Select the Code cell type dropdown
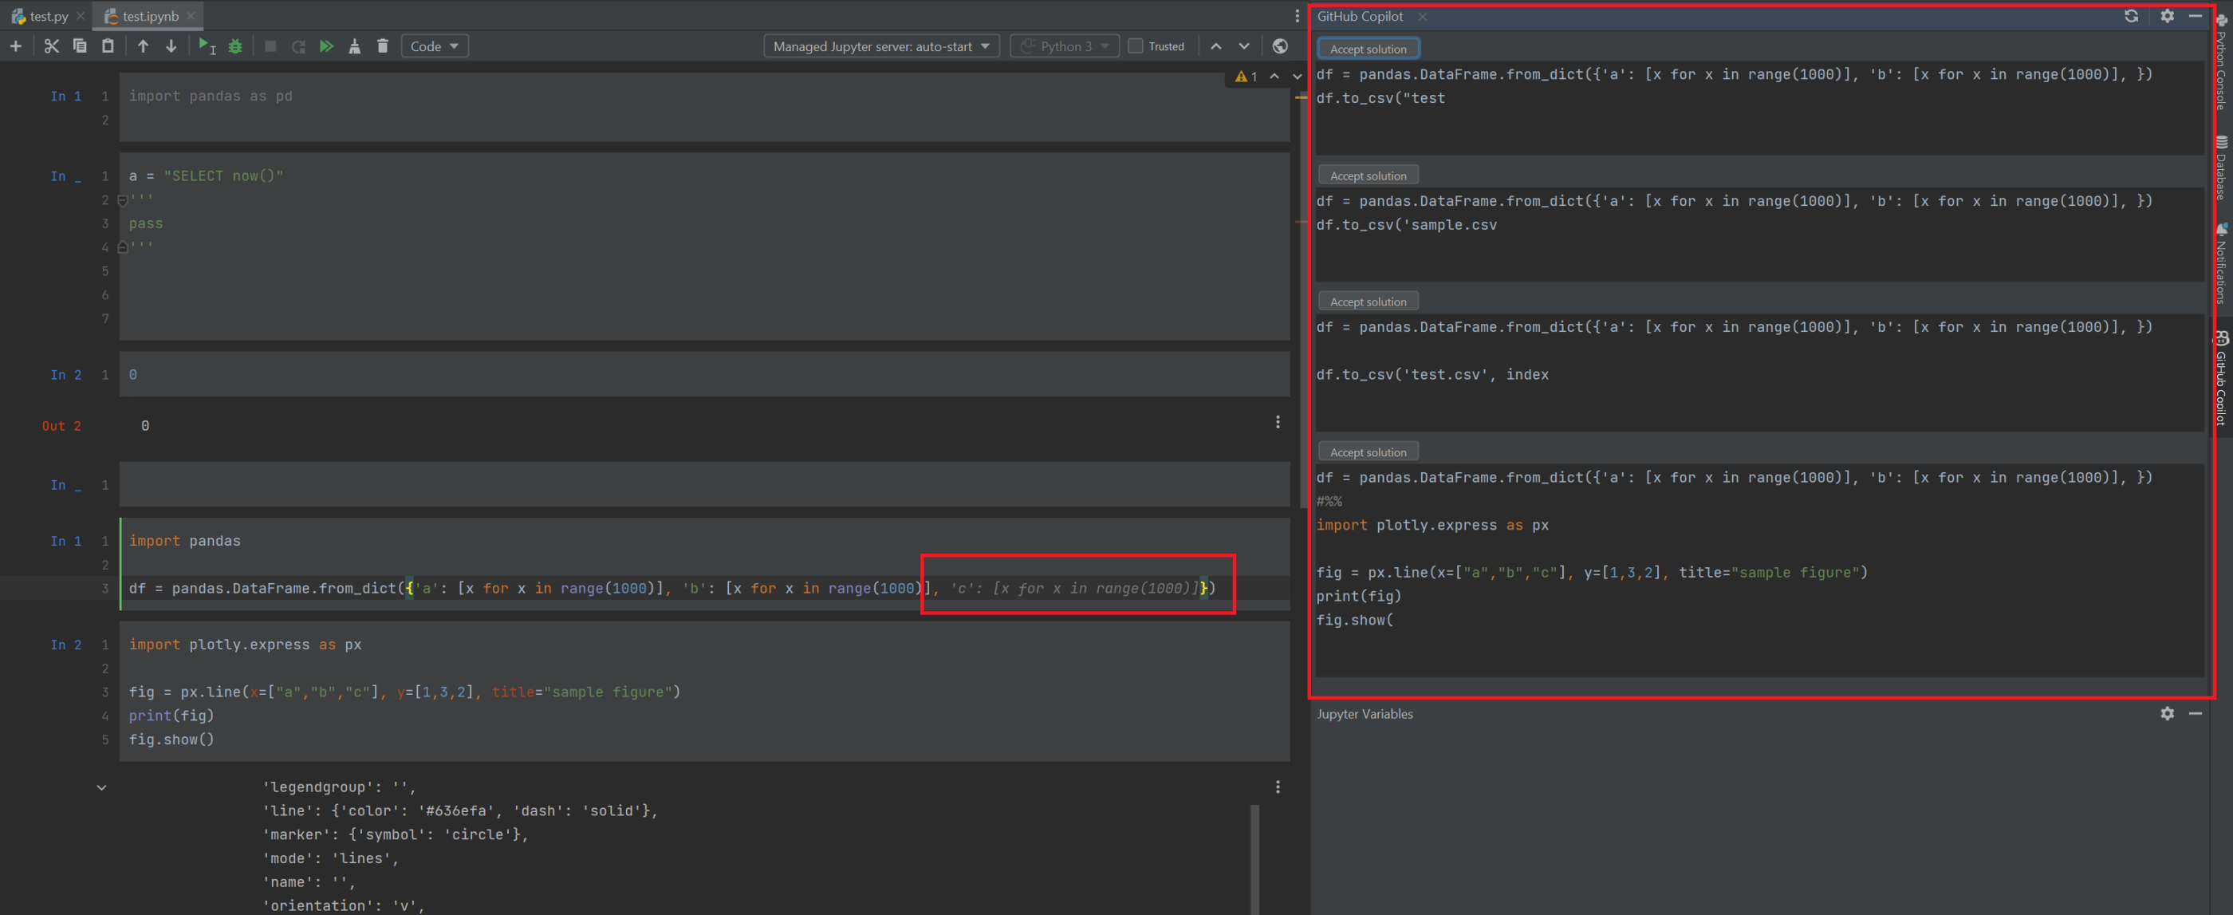The height and width of the screenshot is (915, 2233). tap(433, 44)
